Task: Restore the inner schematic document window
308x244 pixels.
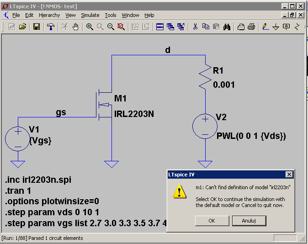Action: pos(292,15)
